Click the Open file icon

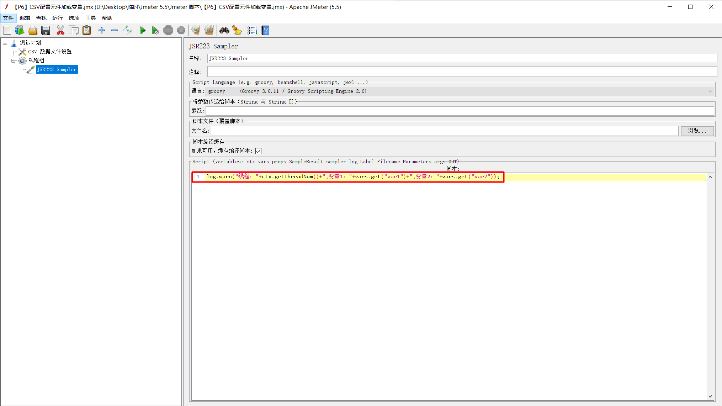point(33,31)
